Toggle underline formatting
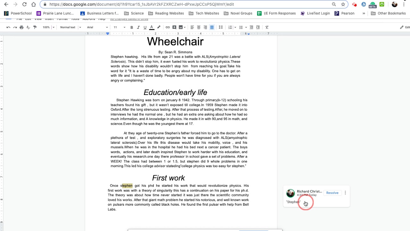 (x=145, y=27)
